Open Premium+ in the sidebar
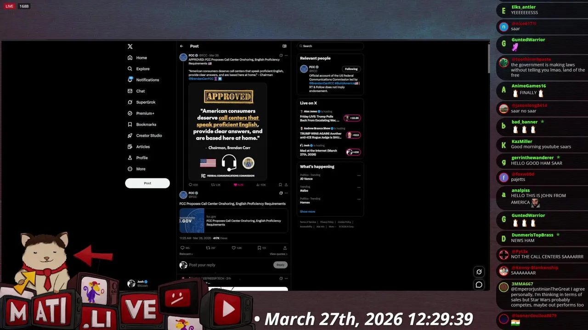The width and height of the screenshot is (588, 330). click(141, 113)
